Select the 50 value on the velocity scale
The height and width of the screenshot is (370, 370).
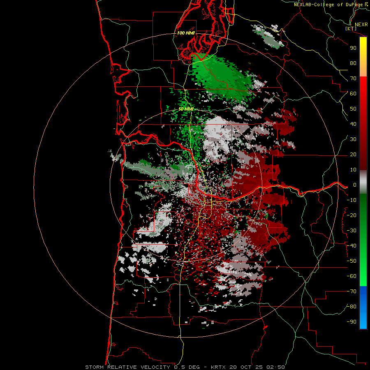(x=353, y=109)
